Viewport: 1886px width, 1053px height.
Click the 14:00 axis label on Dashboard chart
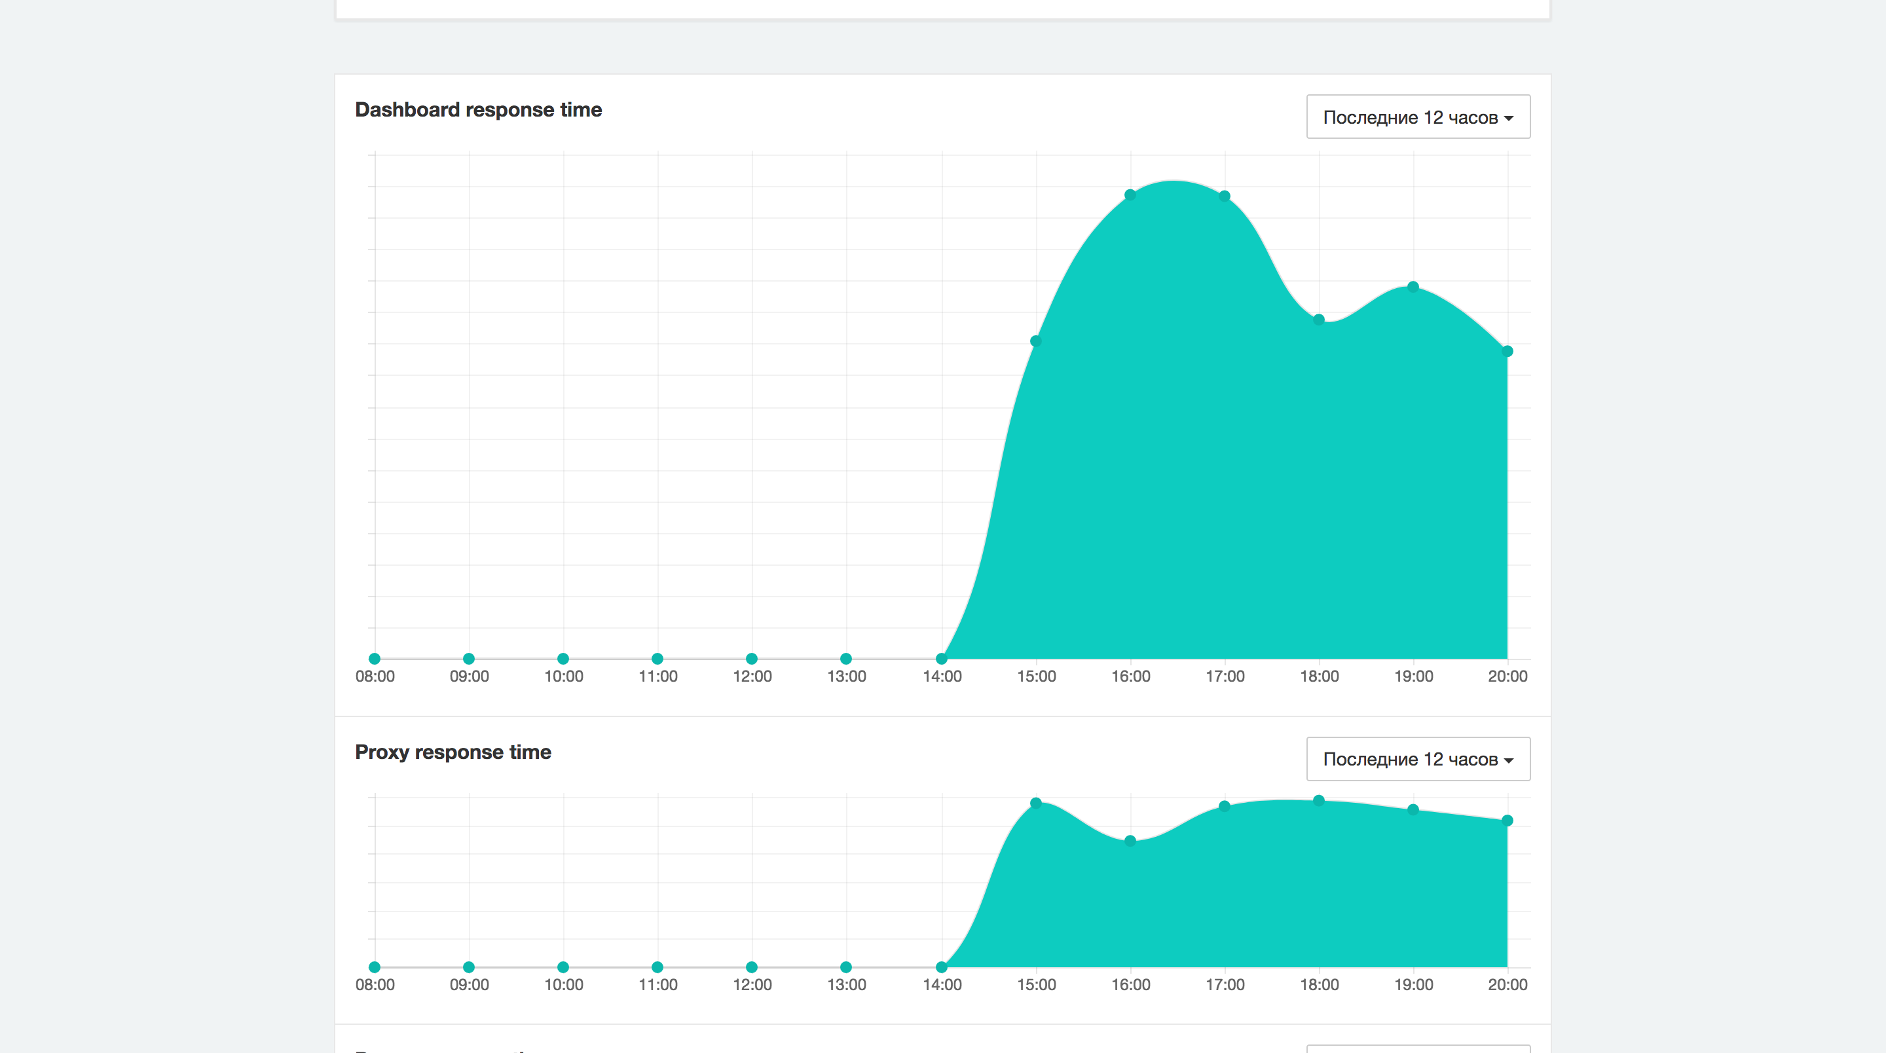942,676
